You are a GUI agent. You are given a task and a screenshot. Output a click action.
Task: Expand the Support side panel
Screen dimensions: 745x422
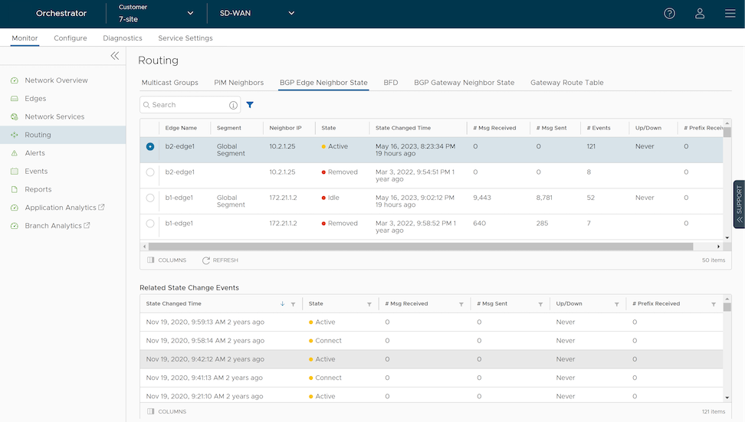coord(739,204)
